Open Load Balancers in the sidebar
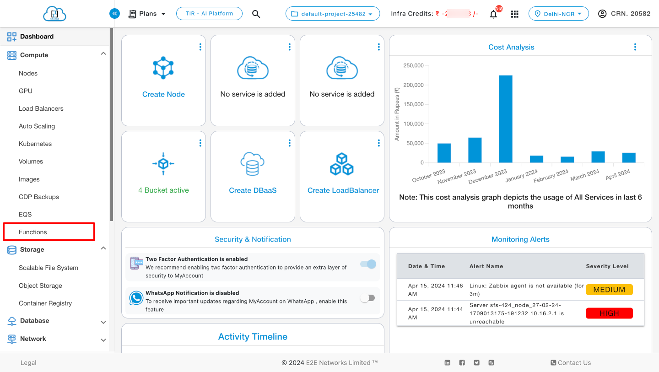This screenshot has width=659, height=372. 41,109
